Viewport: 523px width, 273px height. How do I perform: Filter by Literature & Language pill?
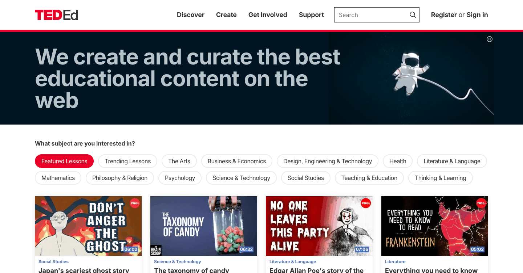tap(452, 161)
